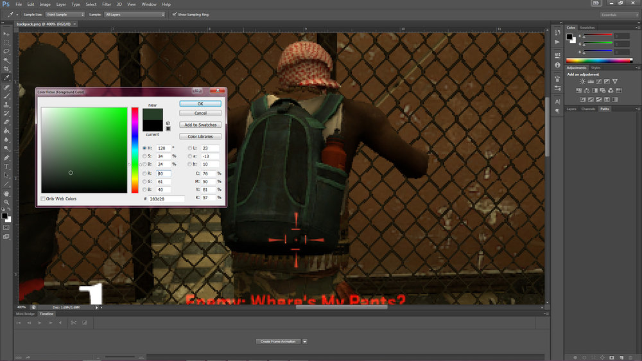Viewport: 642px width, 361px height.
Task: Open the Essentials workspace dropdown
Action: coord(620,15)
